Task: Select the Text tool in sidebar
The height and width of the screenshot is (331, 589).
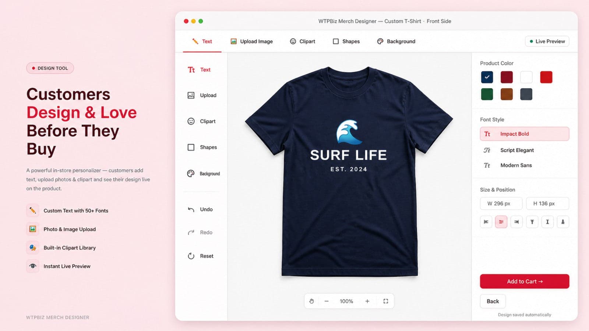Action: pos(199,70)
